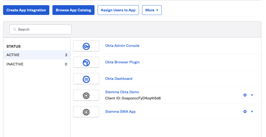Image resolution: width=266 pixels, height=137 pixels.
Task: Click Browse App Catalog button
Action: pyautogui.click(x=73, y=10)
